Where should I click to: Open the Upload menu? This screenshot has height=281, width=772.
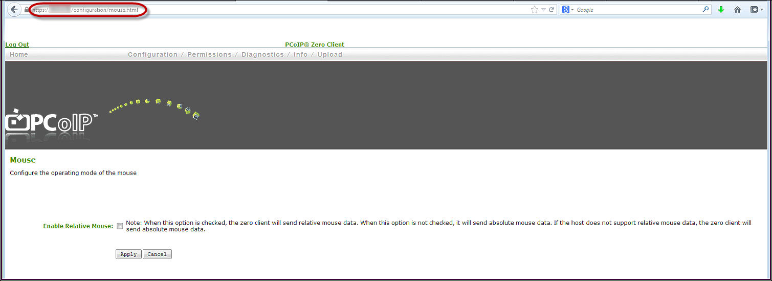pos(330,54)
